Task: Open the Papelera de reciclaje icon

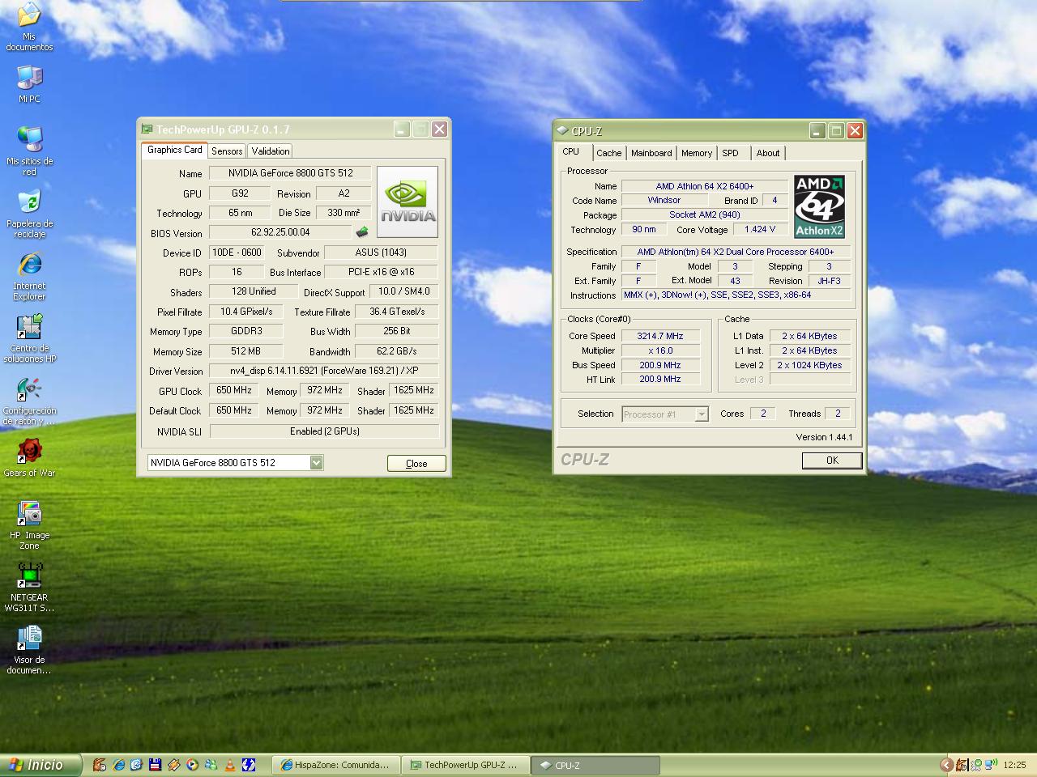Action: [x=29, y=202]
